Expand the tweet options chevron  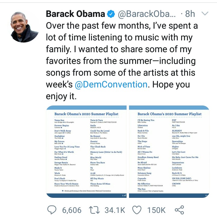[x=205, y=14]
